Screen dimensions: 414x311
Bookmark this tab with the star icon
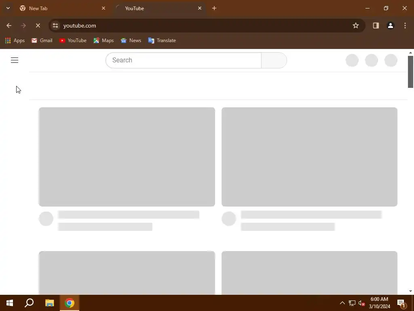356,26
